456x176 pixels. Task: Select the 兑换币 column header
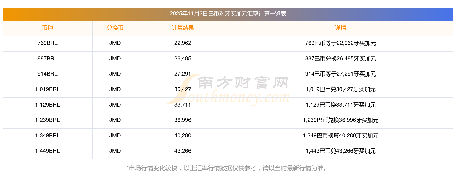tap(115, 28)
